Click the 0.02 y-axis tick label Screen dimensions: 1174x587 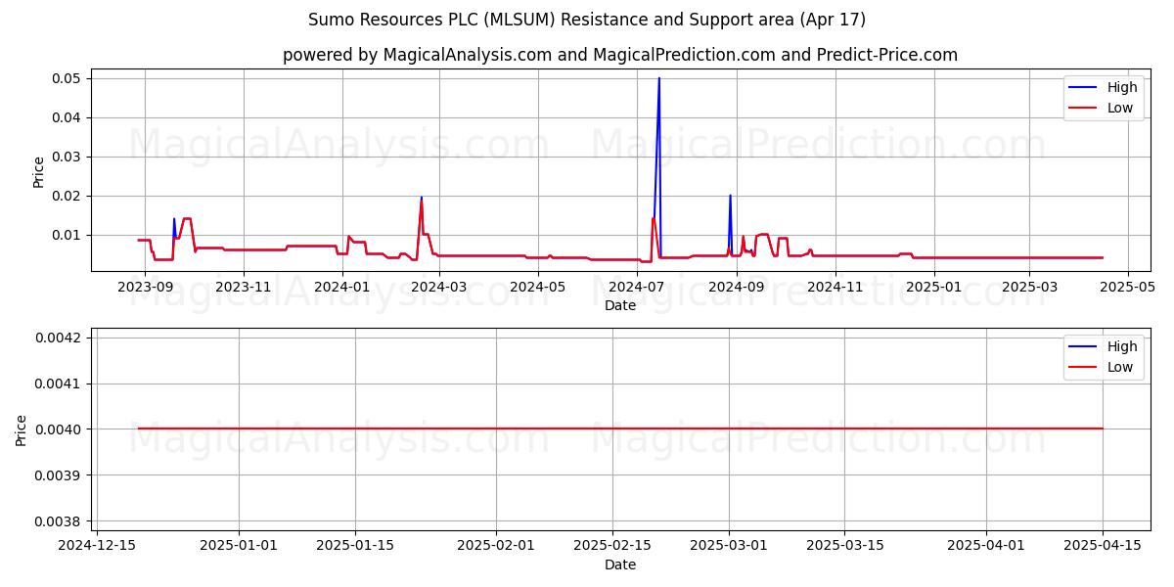click(x=68, y=196)
